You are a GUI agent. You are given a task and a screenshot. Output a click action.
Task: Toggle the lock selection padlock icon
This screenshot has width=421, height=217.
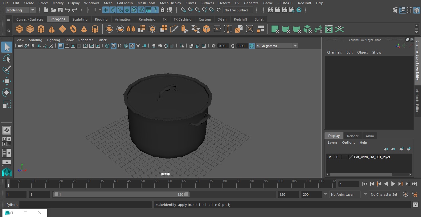162,10
